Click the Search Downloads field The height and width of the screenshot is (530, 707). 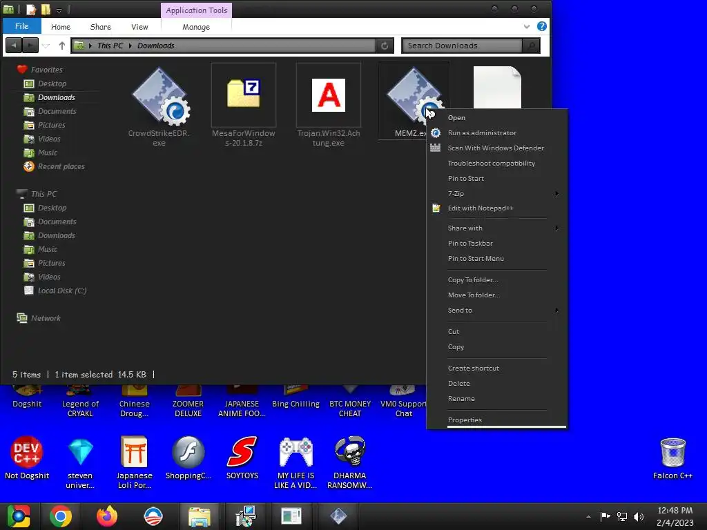(462, 46)
